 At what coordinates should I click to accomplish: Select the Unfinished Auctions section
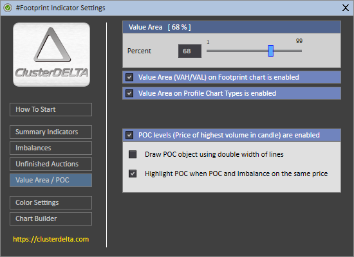(x=51, y=164)
